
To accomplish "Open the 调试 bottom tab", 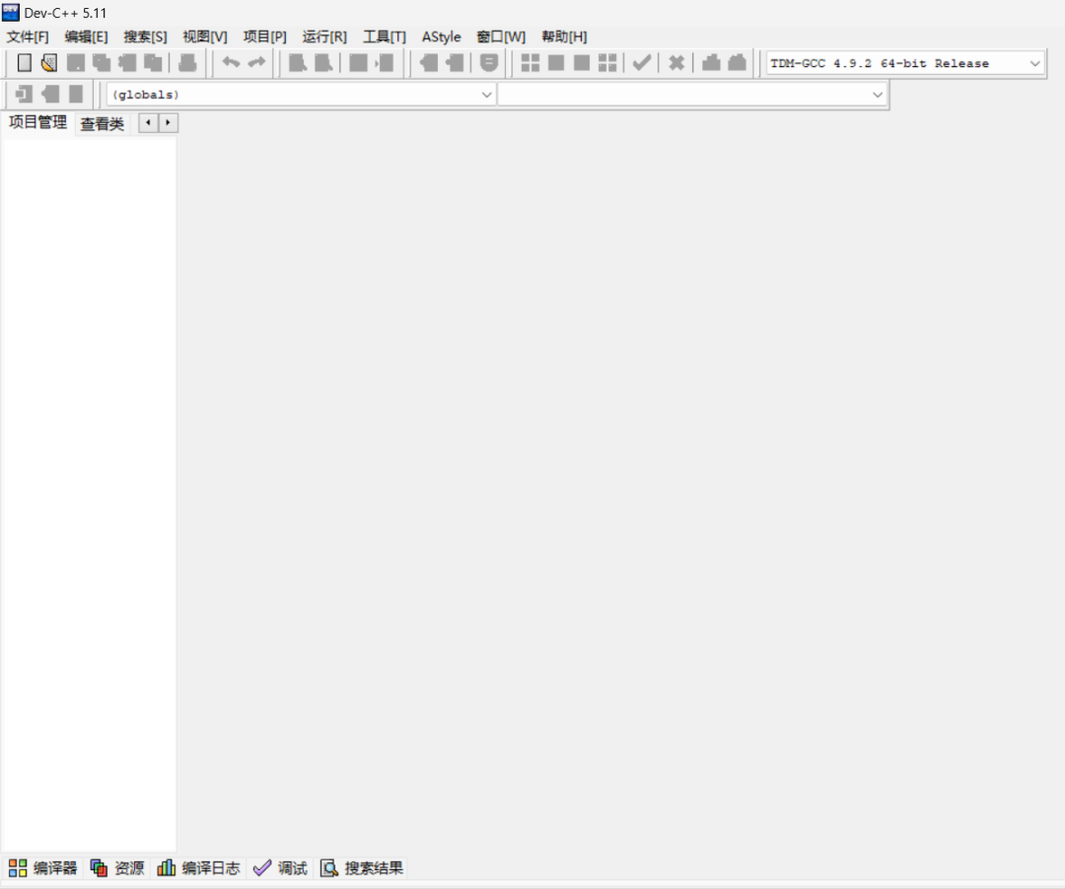I will coord(280,868).
